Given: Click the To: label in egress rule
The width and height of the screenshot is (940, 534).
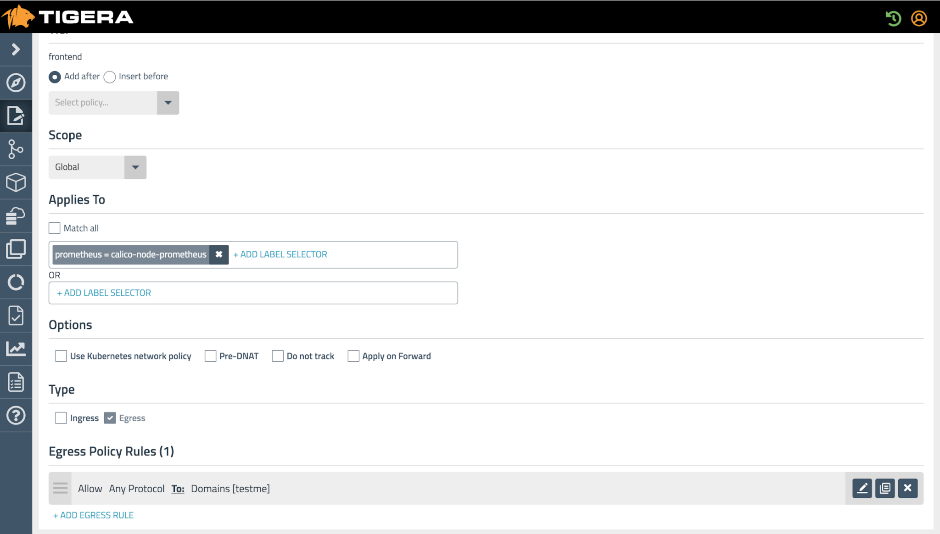Looking at the screenshot, I should (x=178, y=489).
